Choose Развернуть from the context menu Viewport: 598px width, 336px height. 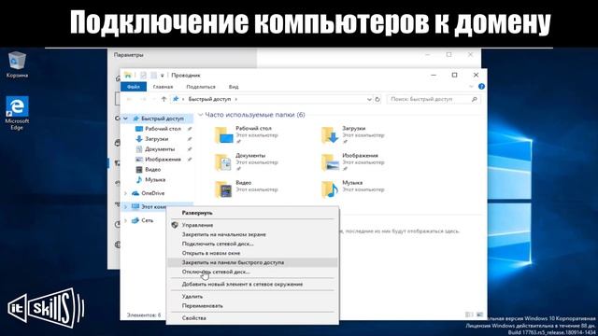[252, 213]
